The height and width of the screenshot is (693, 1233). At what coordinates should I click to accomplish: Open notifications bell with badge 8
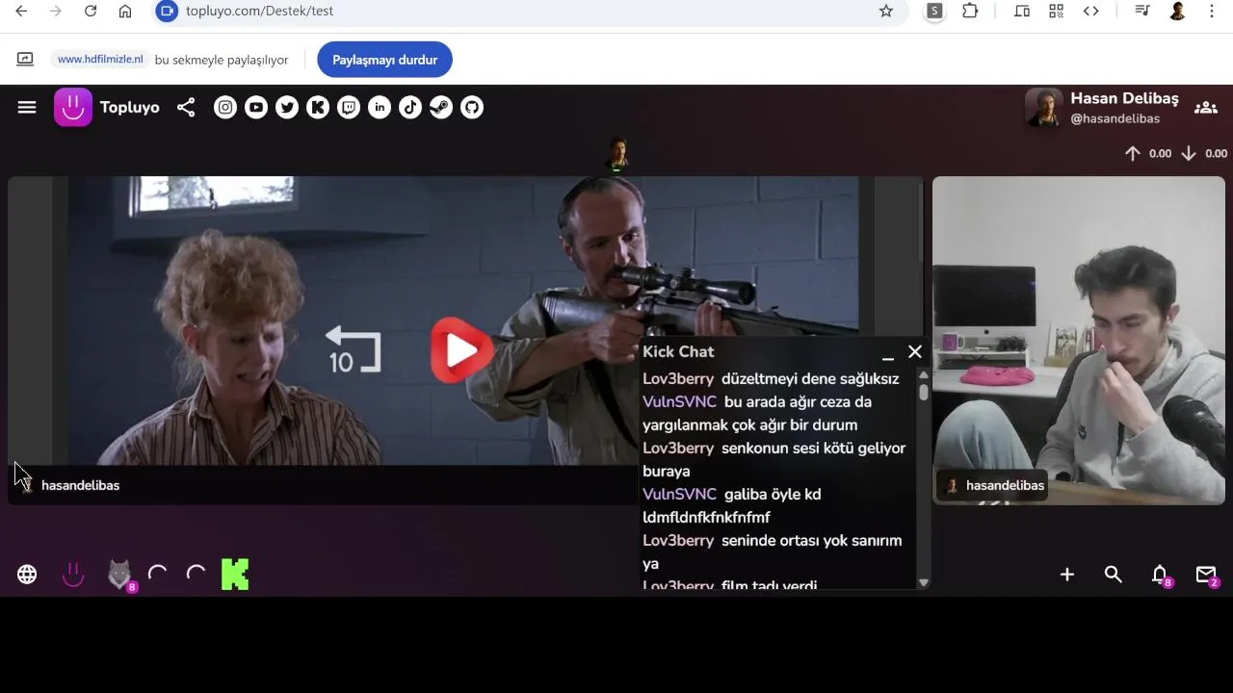[1161, 575]
